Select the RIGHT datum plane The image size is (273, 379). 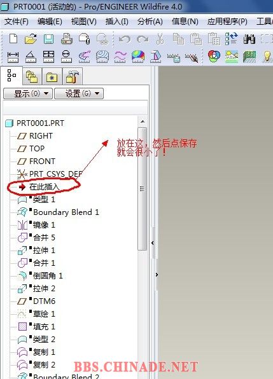click(35, 136)
